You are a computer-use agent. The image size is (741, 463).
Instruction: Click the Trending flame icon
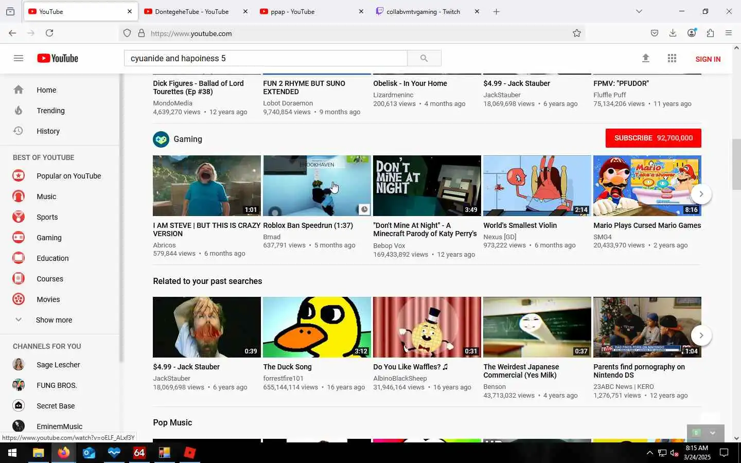point(19,111)
